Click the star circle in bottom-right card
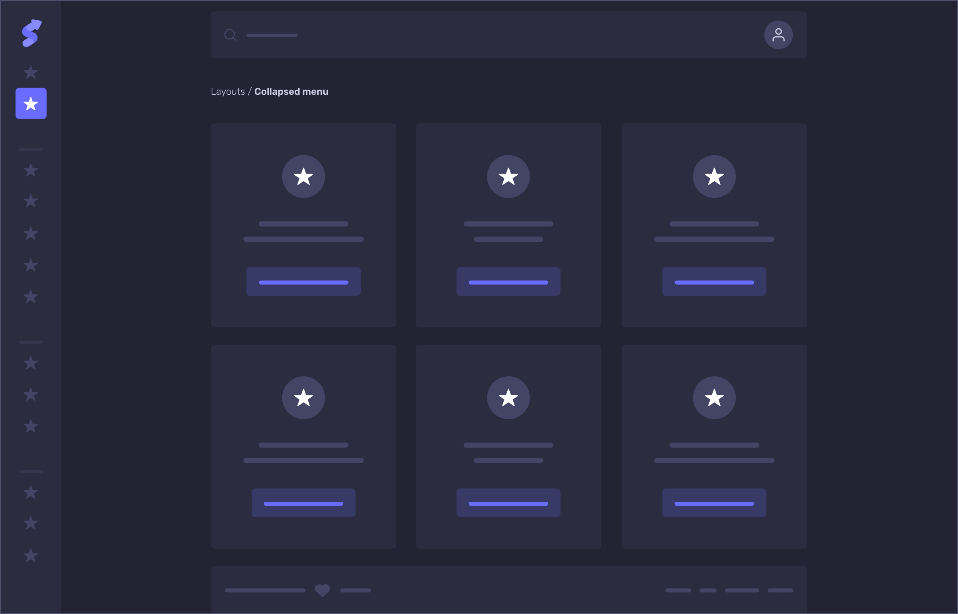The width and height of the screenshot is (958, 614). [x=714, y=397]
